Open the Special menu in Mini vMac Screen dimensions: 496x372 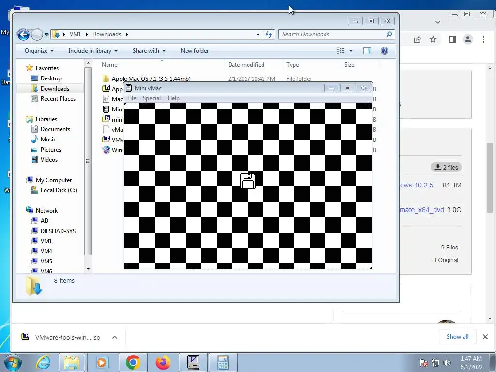coord(152,98)
